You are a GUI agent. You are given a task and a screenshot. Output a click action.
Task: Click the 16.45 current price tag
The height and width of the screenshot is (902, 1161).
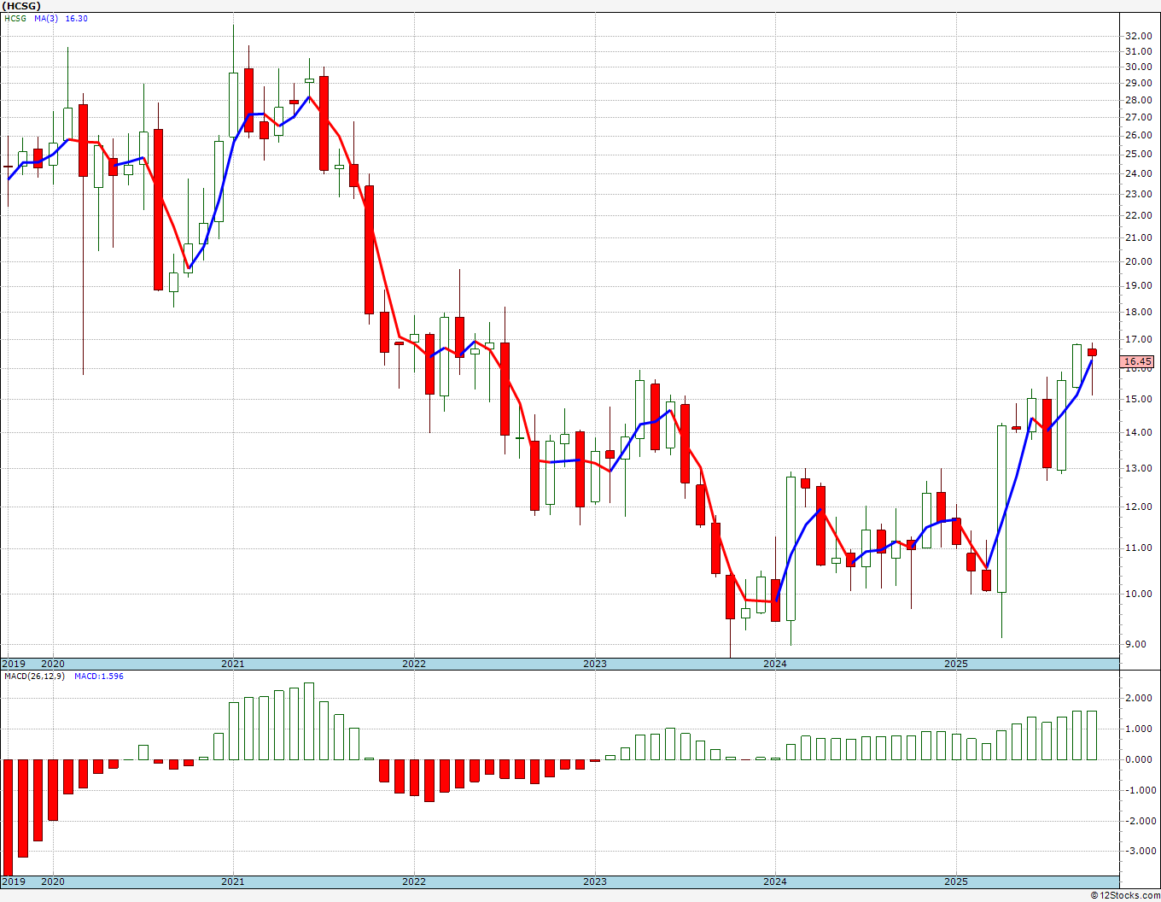1139,362
